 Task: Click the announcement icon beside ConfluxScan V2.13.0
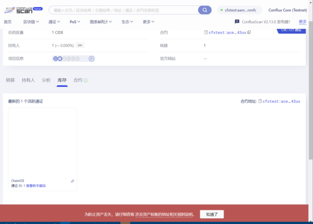pos(237,22)
